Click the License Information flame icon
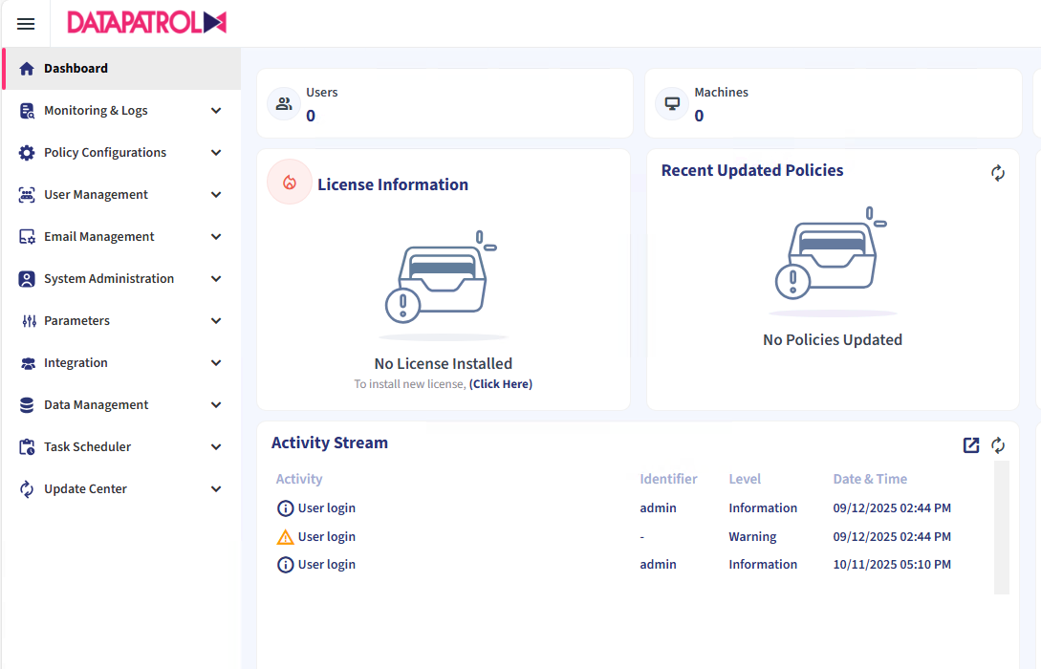Image resolution: width=1041 pixels, height=669 pixels. 290,182
